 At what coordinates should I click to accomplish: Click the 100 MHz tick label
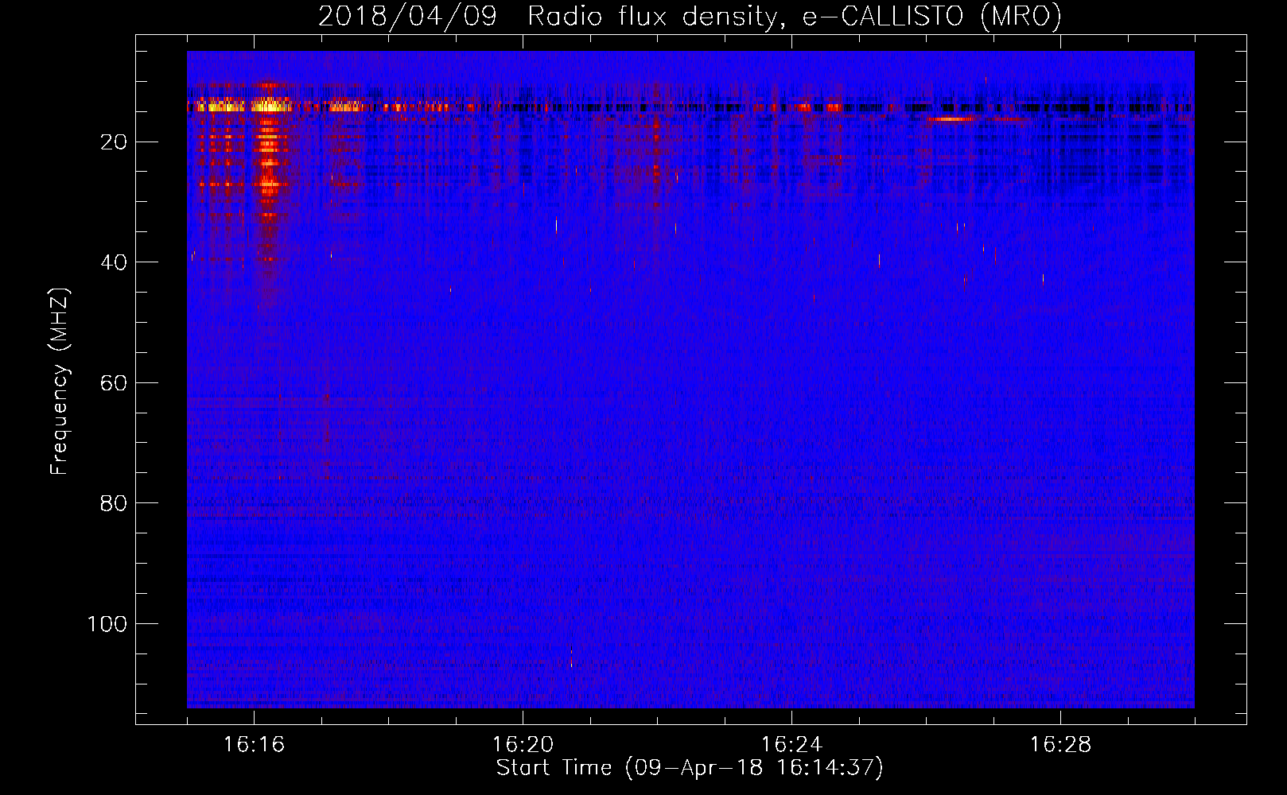(107, 624)
